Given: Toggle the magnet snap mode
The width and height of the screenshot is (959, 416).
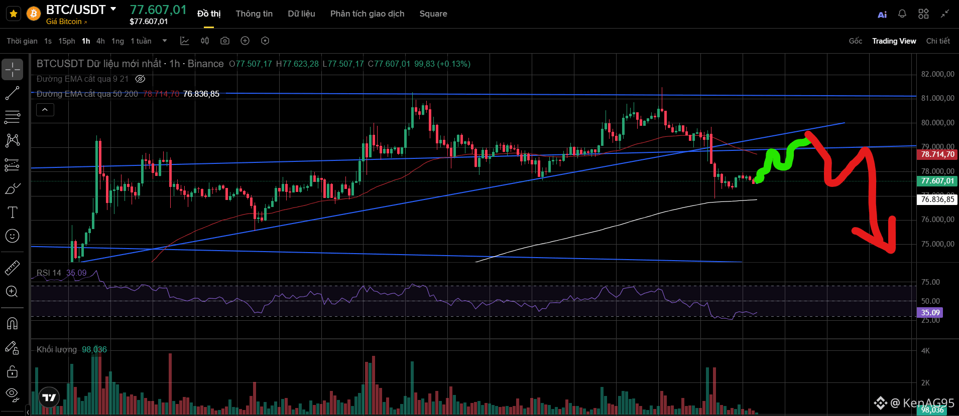Looking at the screenshot, I should [13, 323].
